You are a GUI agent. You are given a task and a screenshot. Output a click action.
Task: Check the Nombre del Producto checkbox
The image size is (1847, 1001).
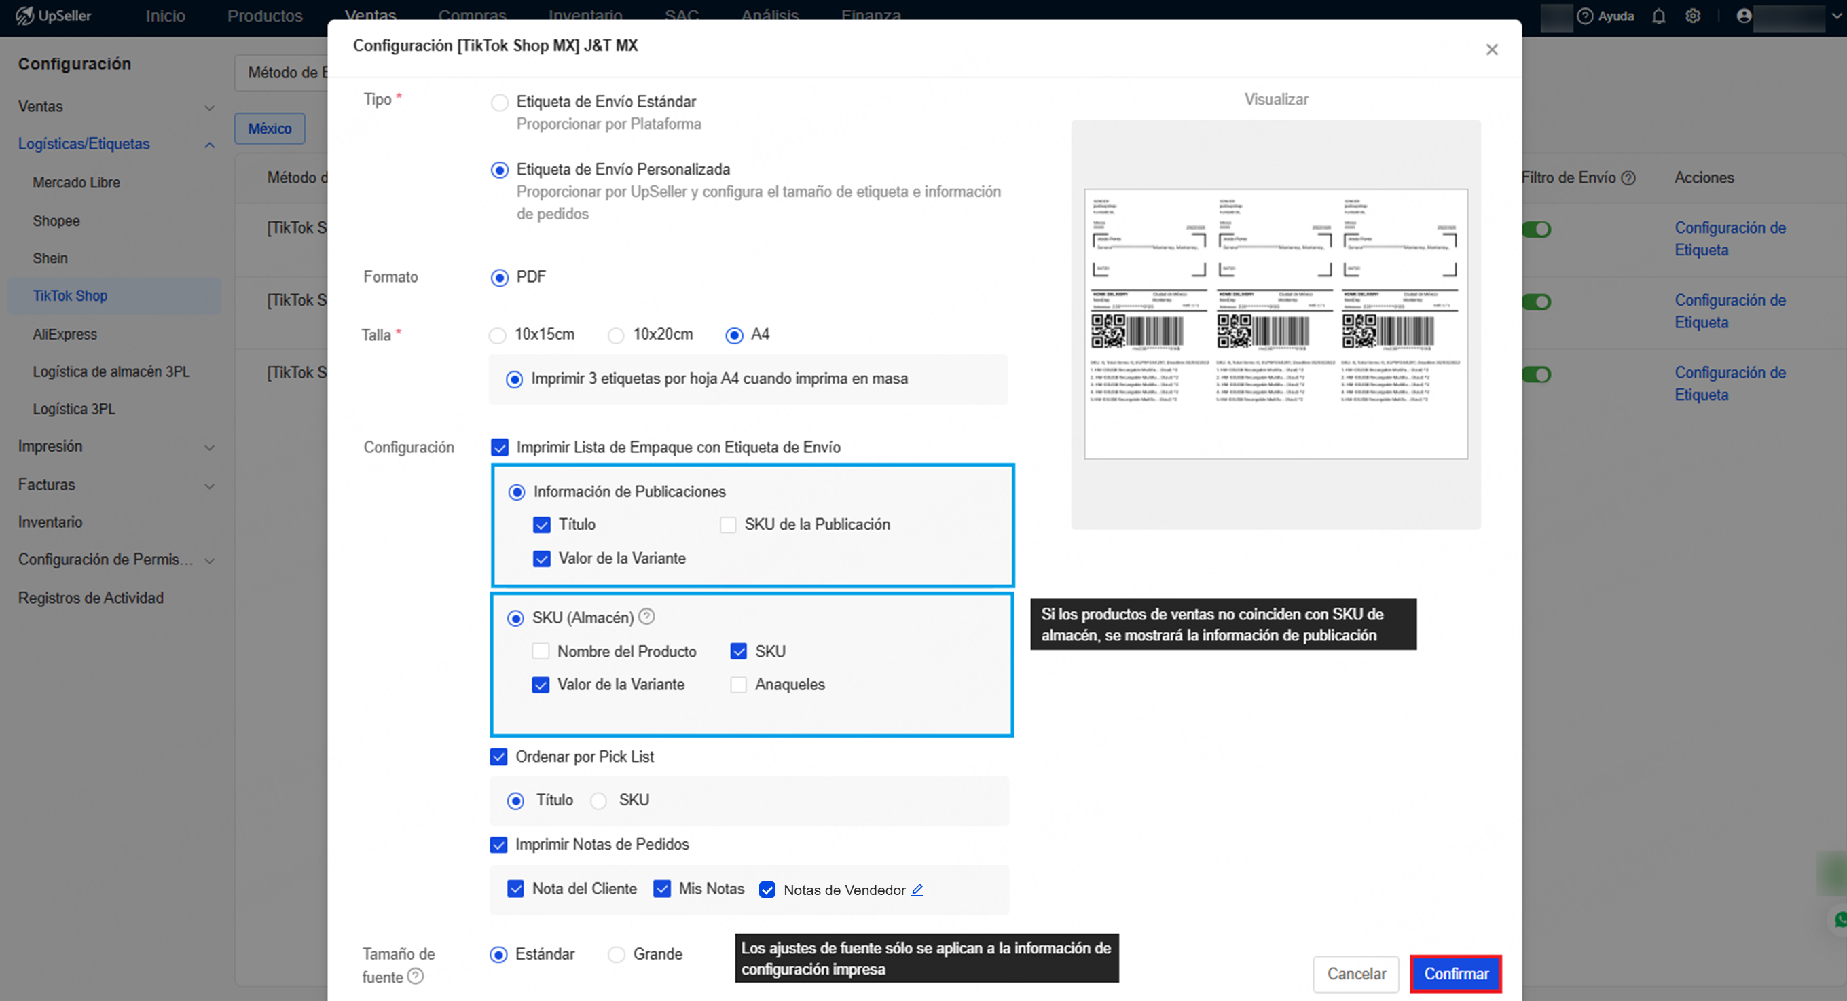coord(541,651)
